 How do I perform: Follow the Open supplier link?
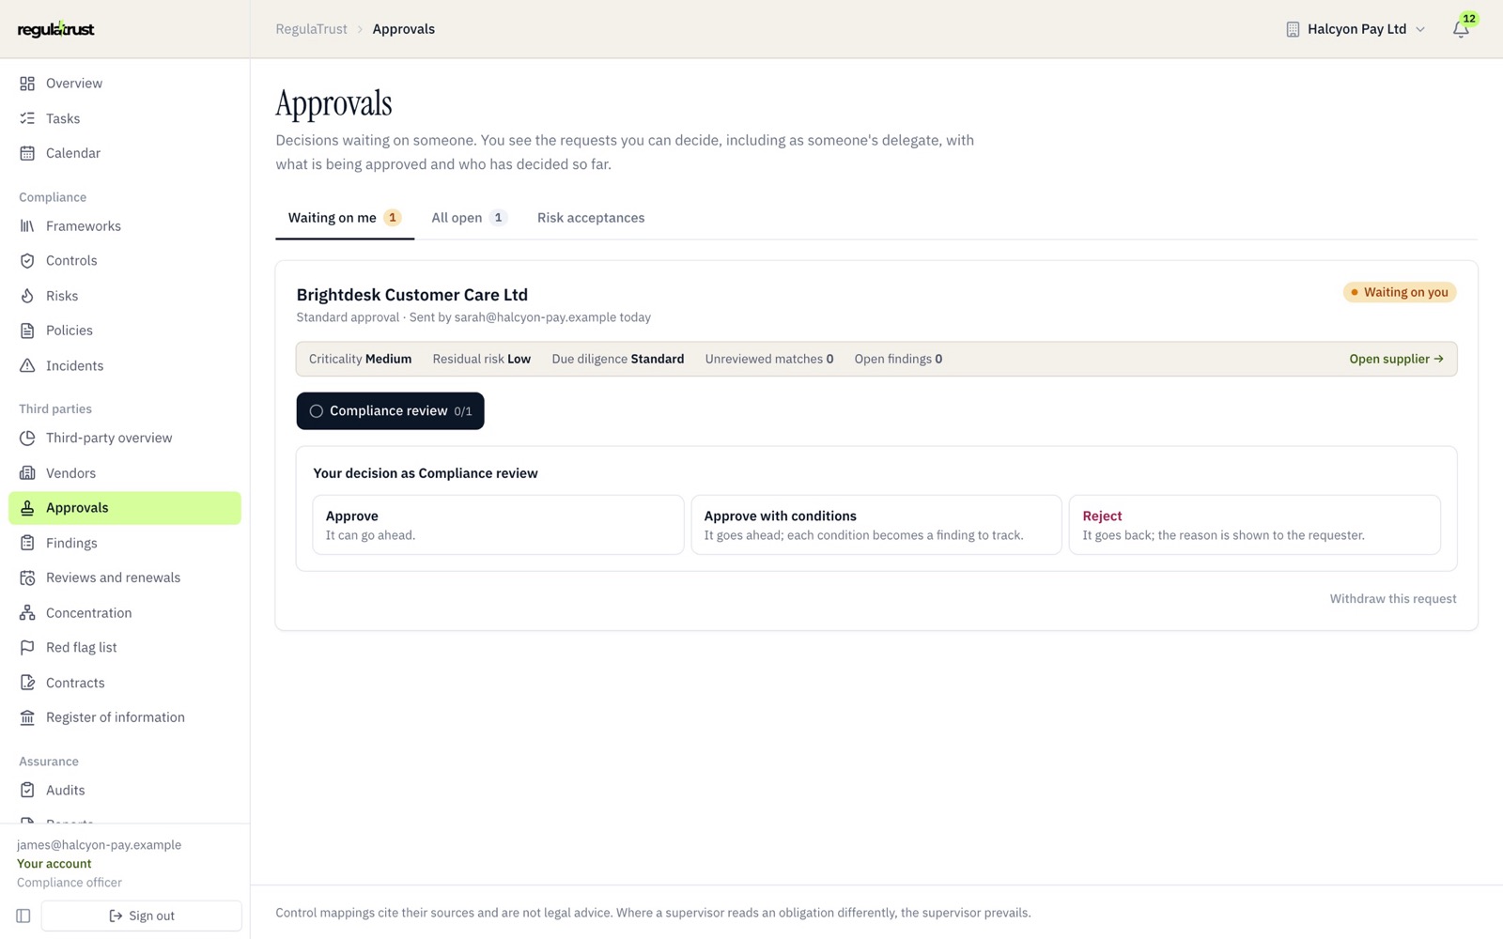tap(1396, 359)
